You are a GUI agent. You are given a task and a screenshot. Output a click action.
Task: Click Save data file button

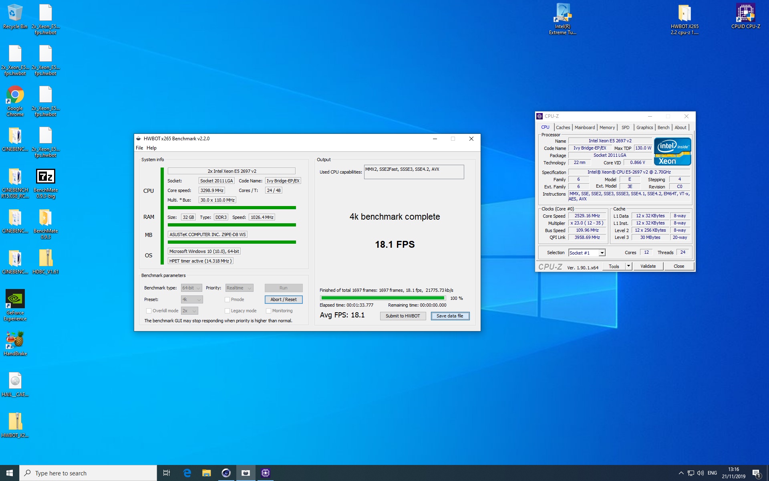pos(450,316)
